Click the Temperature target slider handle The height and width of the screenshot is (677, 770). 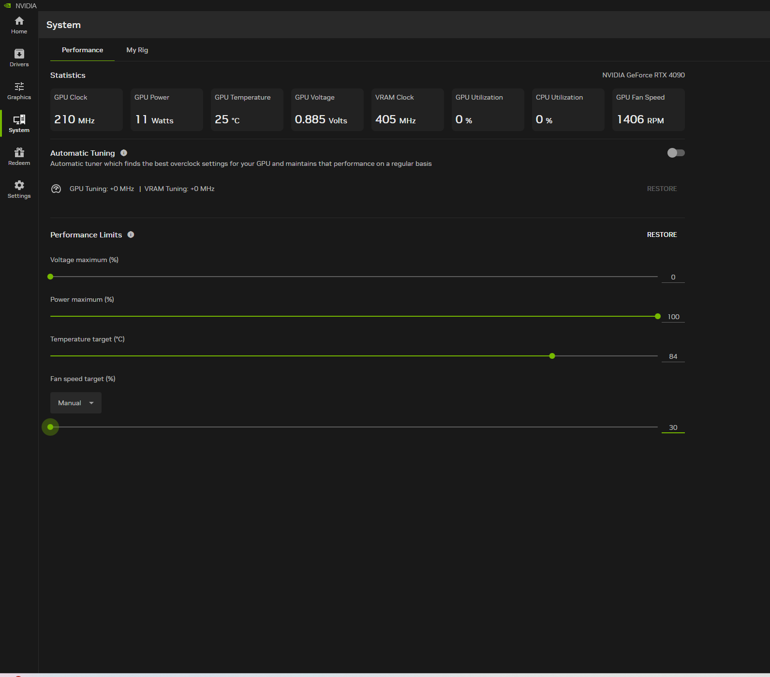pos(552,356)
